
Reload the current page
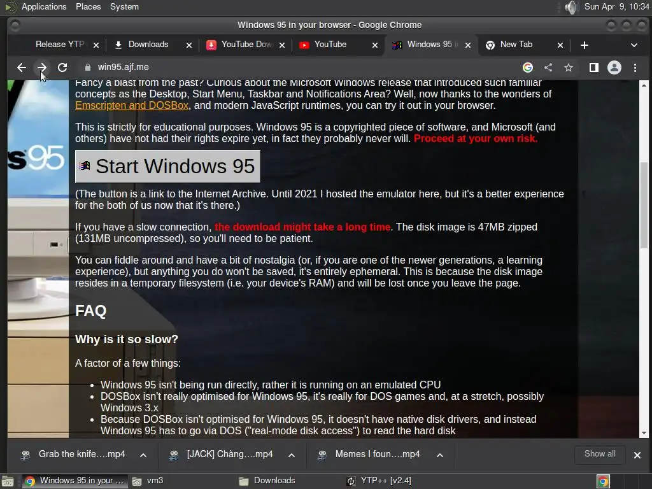coord(62,67)
